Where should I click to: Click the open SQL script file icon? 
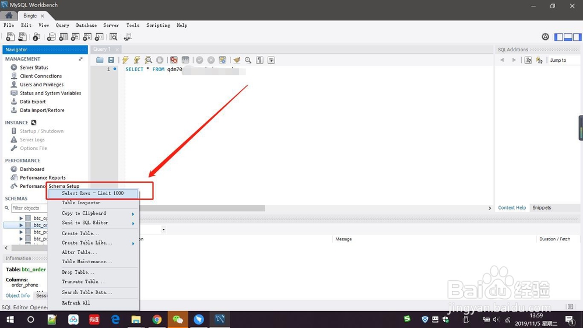(22, 37)
